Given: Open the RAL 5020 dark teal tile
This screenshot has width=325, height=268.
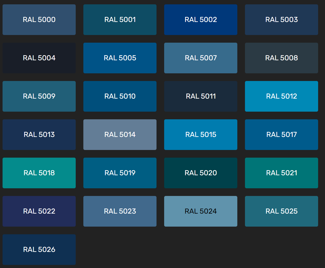Looking at the screenshot, I should pyautogui.click(x=201, y=173).
